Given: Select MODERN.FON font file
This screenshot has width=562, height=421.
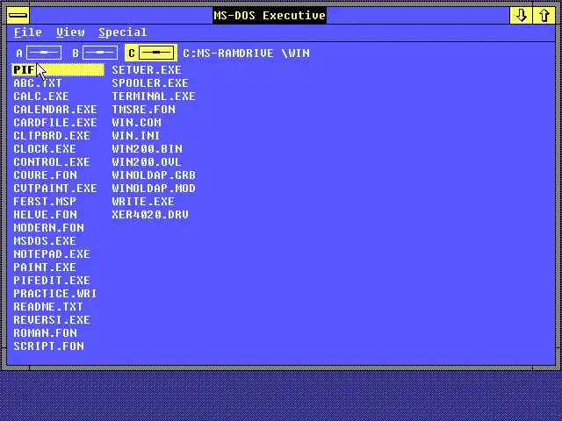Looking at the screenshot, I should coord(49,228).
